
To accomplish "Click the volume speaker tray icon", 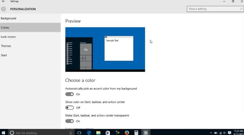I will click(x=225, y=133).
